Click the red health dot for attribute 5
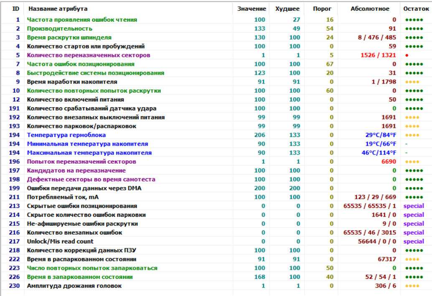This screenshot has width=432, height=296. pos(407,55)
